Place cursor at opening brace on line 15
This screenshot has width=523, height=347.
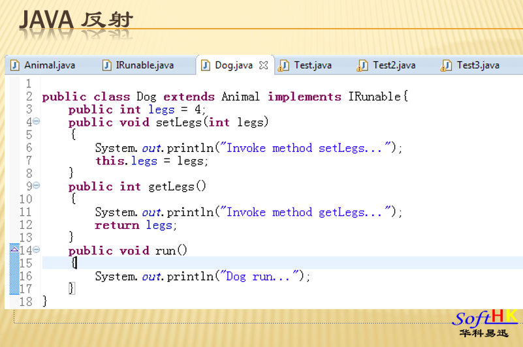point(74,263)
